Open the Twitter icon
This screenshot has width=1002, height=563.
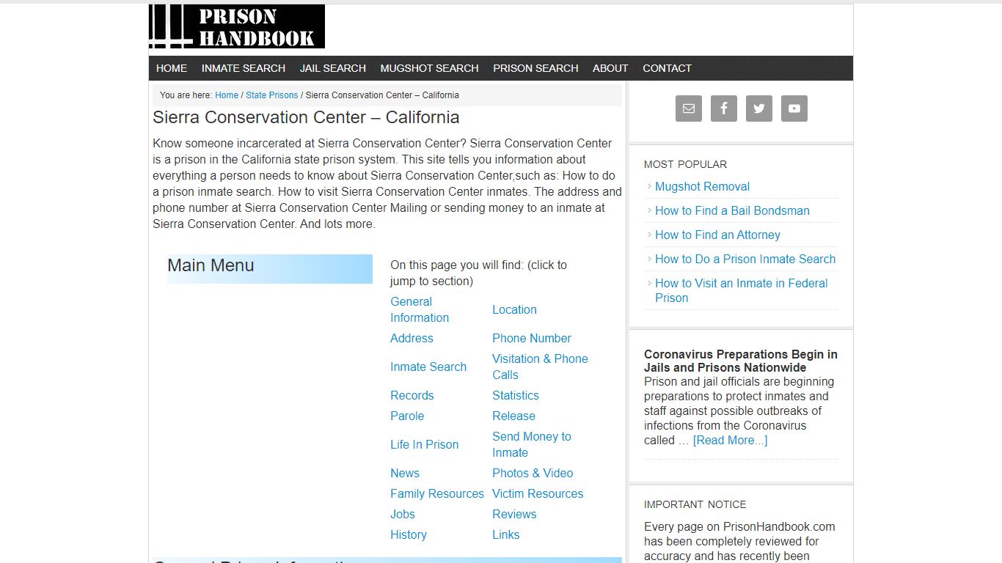(758, 108)
